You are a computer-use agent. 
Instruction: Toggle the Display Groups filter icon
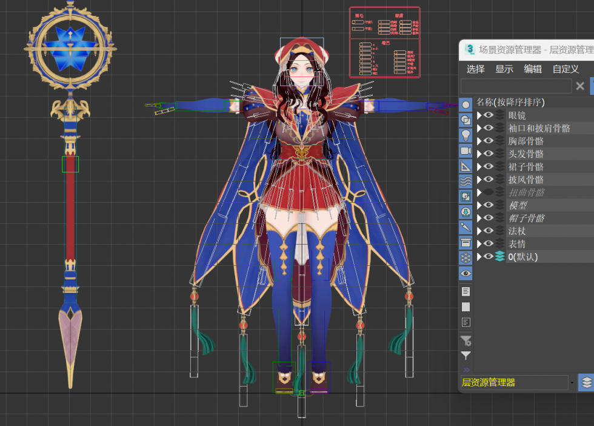(x=466, y=197)
